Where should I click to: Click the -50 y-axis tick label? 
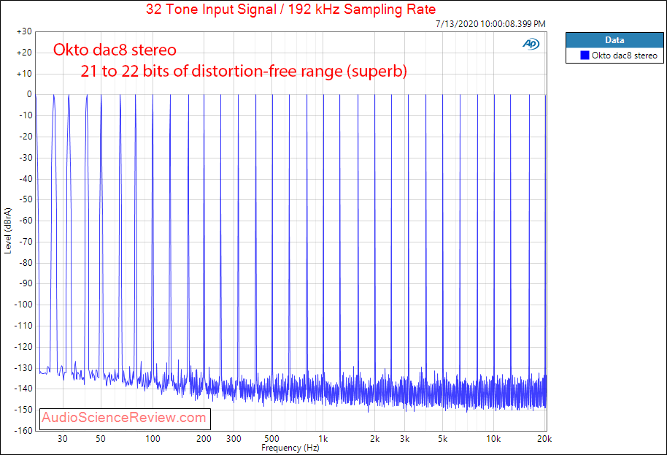coord(26,199)
